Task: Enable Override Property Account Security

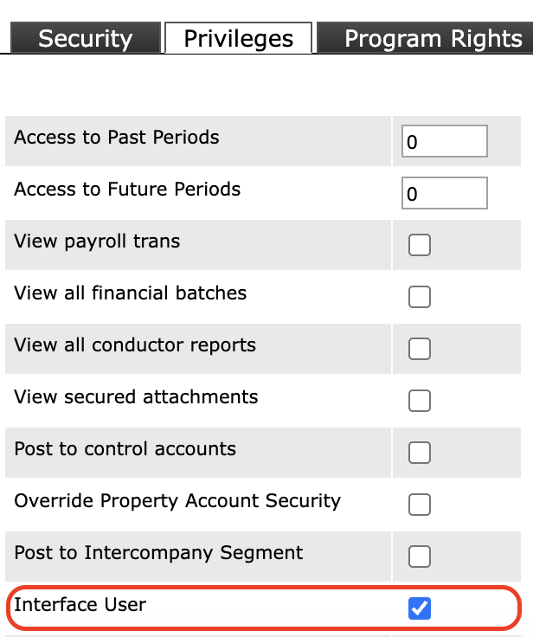Action: 420,505
